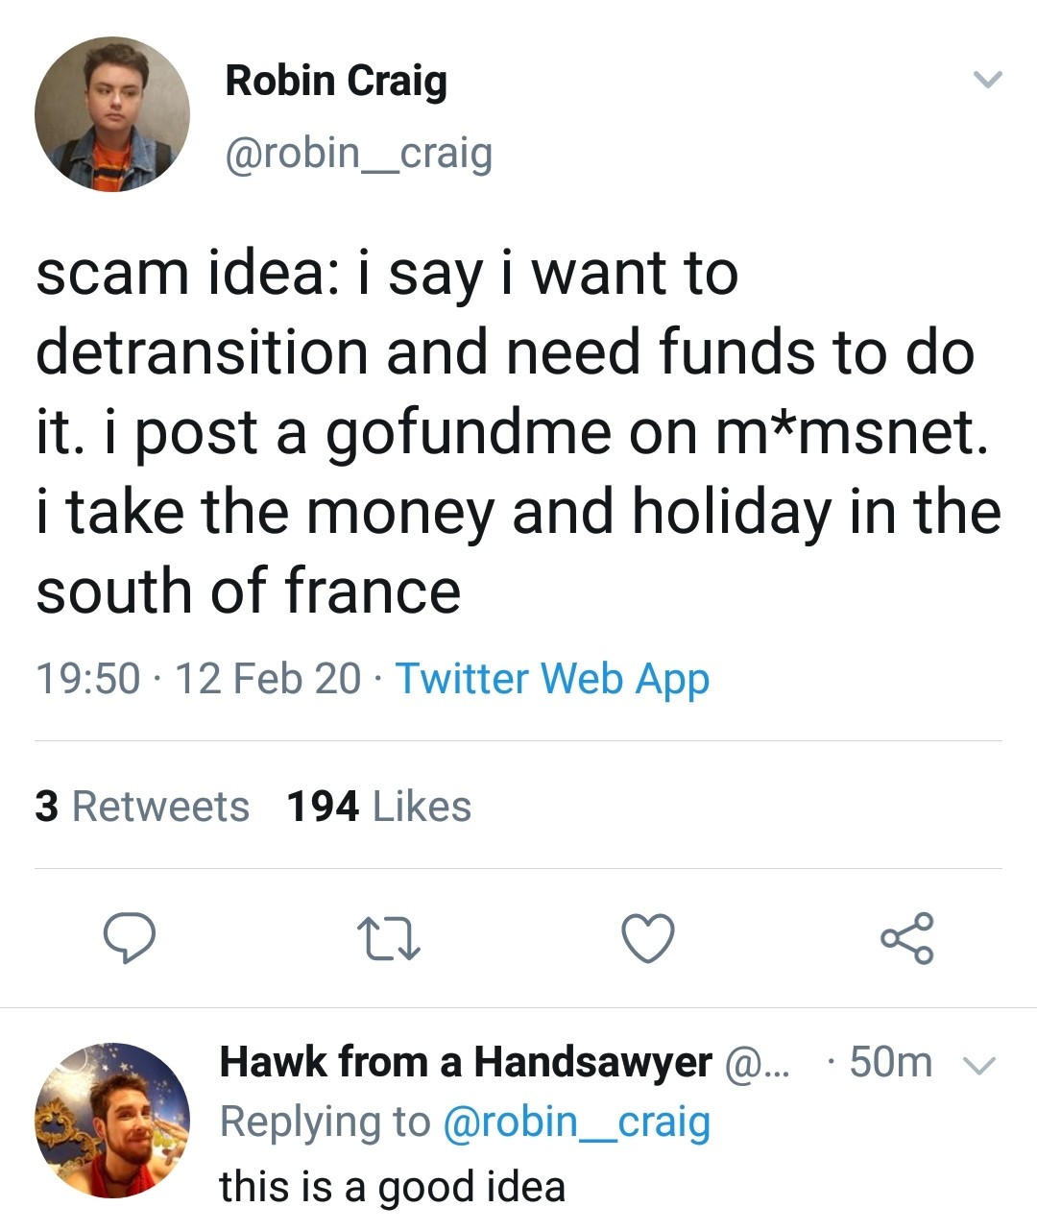Open the tweet options chevron beside Robin Craig

pyautogui.click(x=987, y=79)
